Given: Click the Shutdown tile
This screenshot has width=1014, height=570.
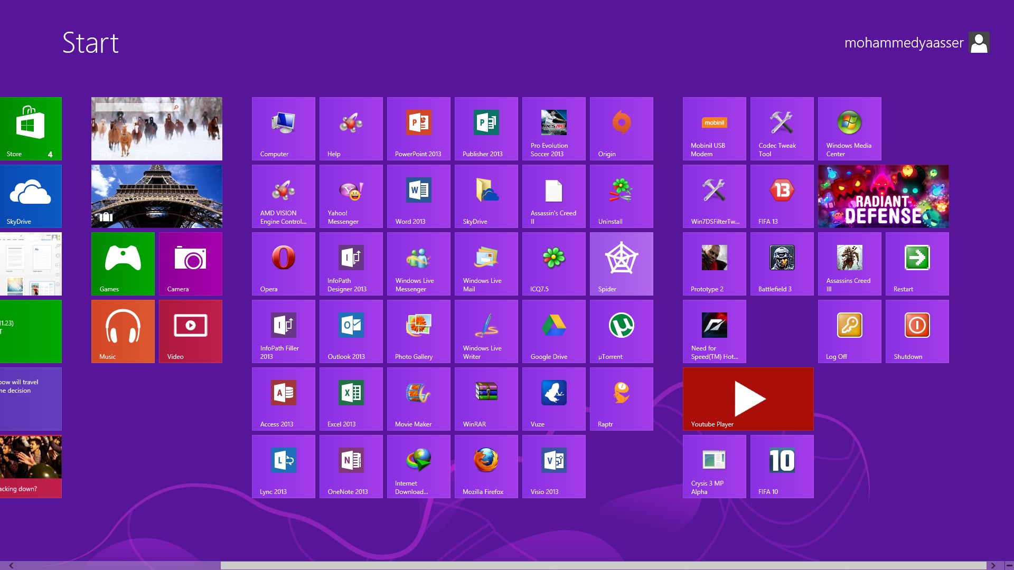Looking at the screenshot, I should (917, 331).
